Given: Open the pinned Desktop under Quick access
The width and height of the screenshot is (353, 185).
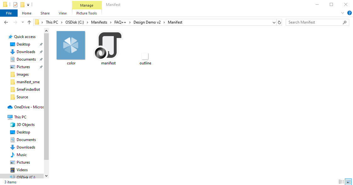Looking at the screenshot, I should point(23,44).
